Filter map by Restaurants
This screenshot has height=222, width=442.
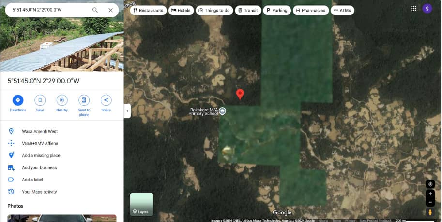(148, 11)
